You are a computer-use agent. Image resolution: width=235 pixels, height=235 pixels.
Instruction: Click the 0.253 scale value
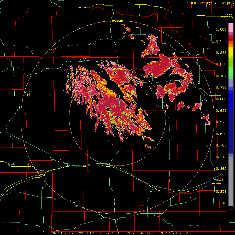click(221, 192)
